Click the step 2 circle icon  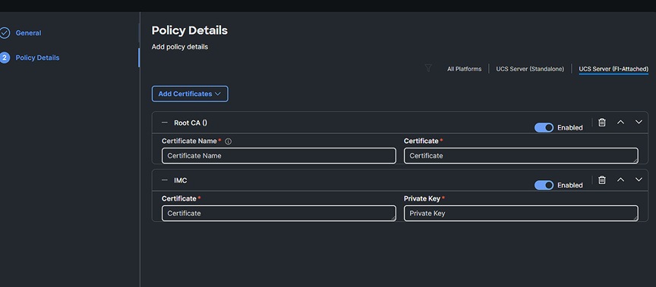click(5, 58)
